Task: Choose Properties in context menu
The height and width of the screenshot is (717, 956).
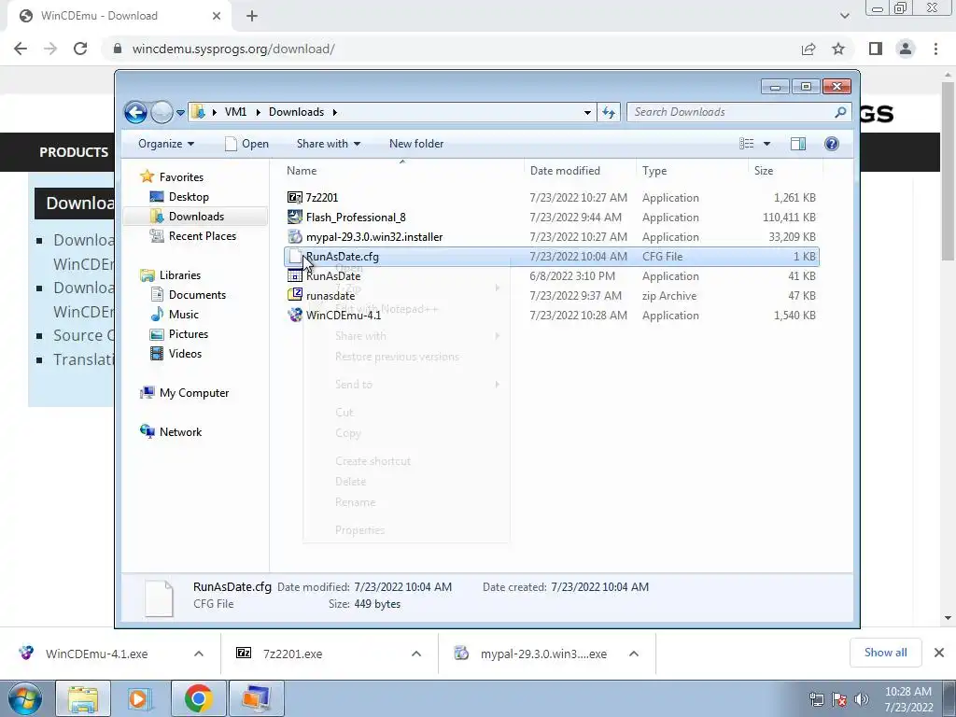Action: [407, 530]
